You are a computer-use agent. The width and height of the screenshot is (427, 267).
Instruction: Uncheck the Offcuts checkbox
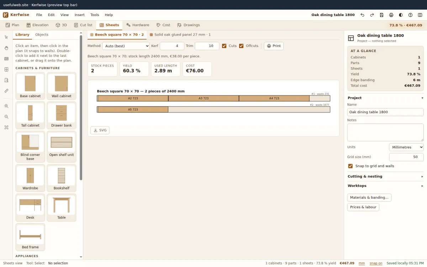pos(241,46)
